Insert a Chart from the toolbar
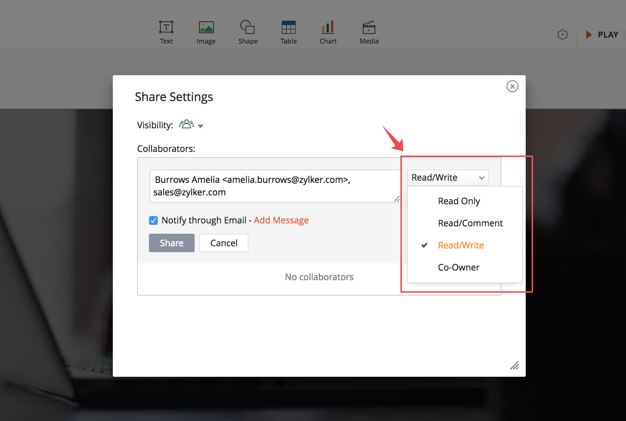This screenshot has width=626, height=421. pos(328,32)
